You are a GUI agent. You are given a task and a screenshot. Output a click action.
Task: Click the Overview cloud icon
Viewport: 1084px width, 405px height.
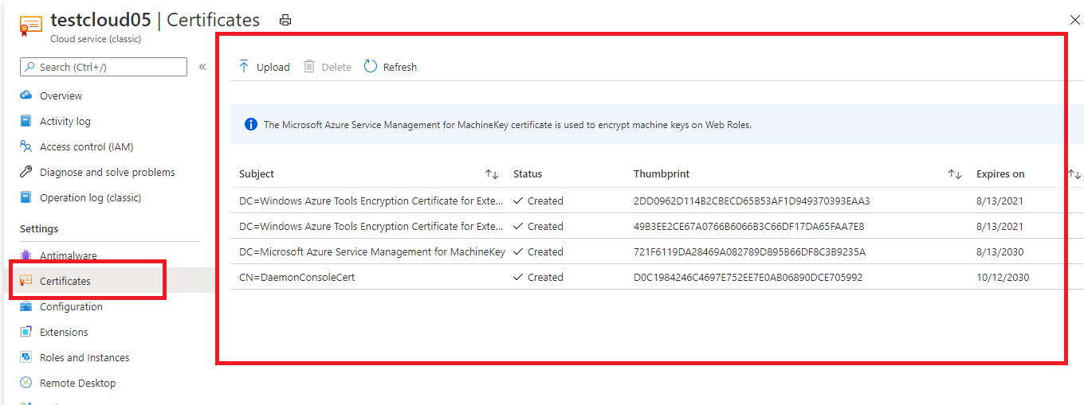[26, 95]
